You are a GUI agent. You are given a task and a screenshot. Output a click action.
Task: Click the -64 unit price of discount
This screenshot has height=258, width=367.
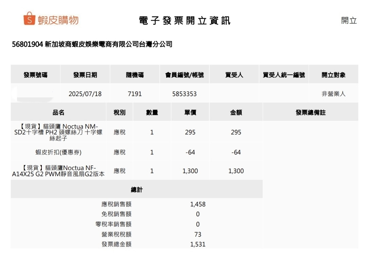pos(190,152)
